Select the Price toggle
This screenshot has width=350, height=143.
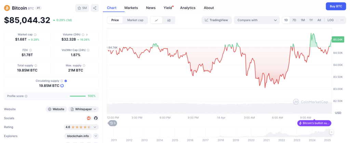pos(115,20)
